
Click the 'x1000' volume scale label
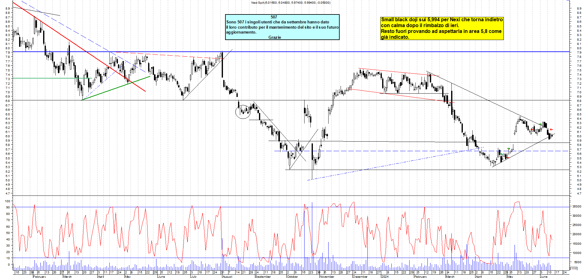pyautogui.click(x=573, y=269)
